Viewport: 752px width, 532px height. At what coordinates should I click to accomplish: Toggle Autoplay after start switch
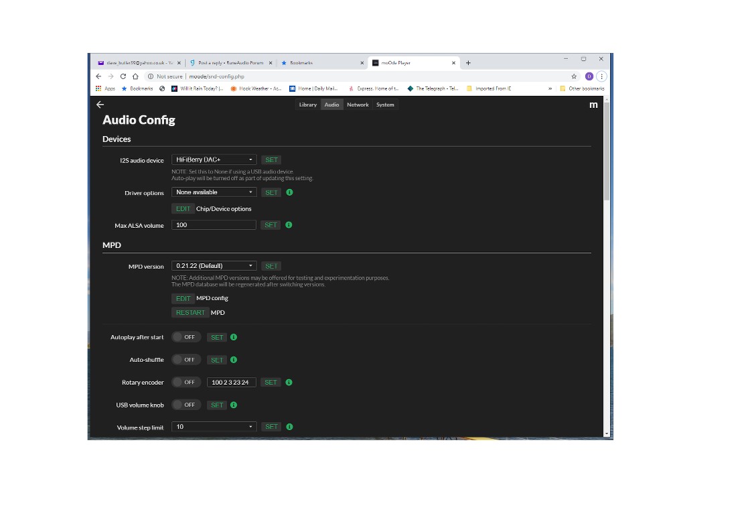click(x=186, y=337)
